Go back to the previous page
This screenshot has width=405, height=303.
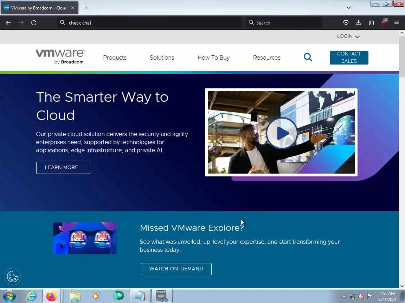[8, 23]
